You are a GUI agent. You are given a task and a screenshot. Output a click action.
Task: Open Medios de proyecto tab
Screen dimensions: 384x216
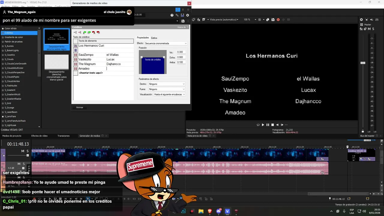tap(12, 136)
